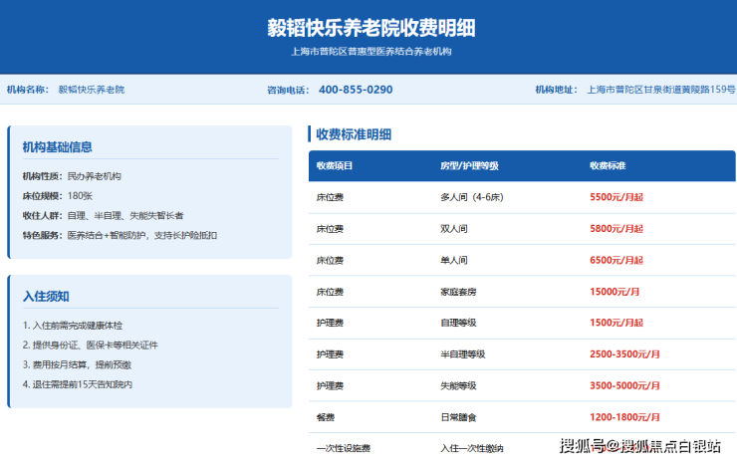The image size is (737, 462).
Task: Select the price 6500元/月起
Action: coord(616,261)
